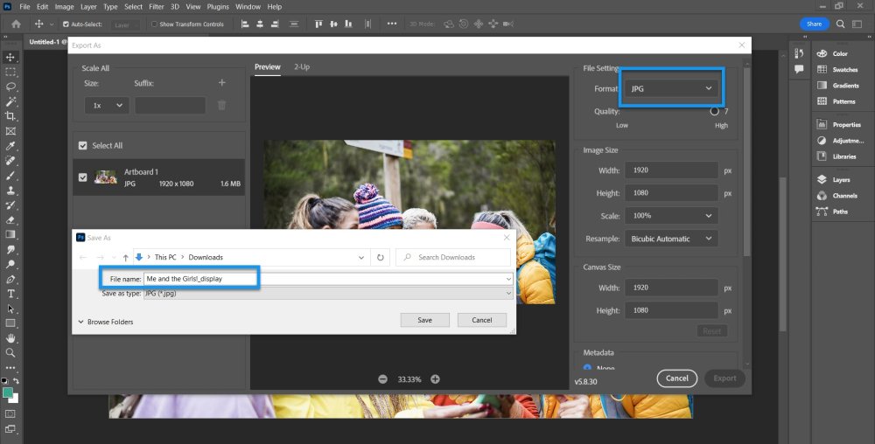
Task: Click the Zoom tool magnifier icon
Action: point(10,353)
